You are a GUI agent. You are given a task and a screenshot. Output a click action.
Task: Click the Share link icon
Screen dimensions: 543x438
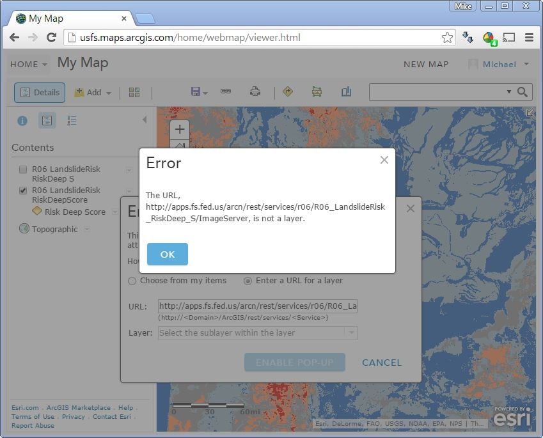[x=226, y=91]
